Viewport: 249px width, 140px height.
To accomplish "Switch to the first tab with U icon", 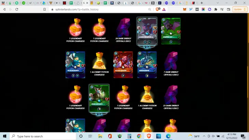I will tap(3, 3).
